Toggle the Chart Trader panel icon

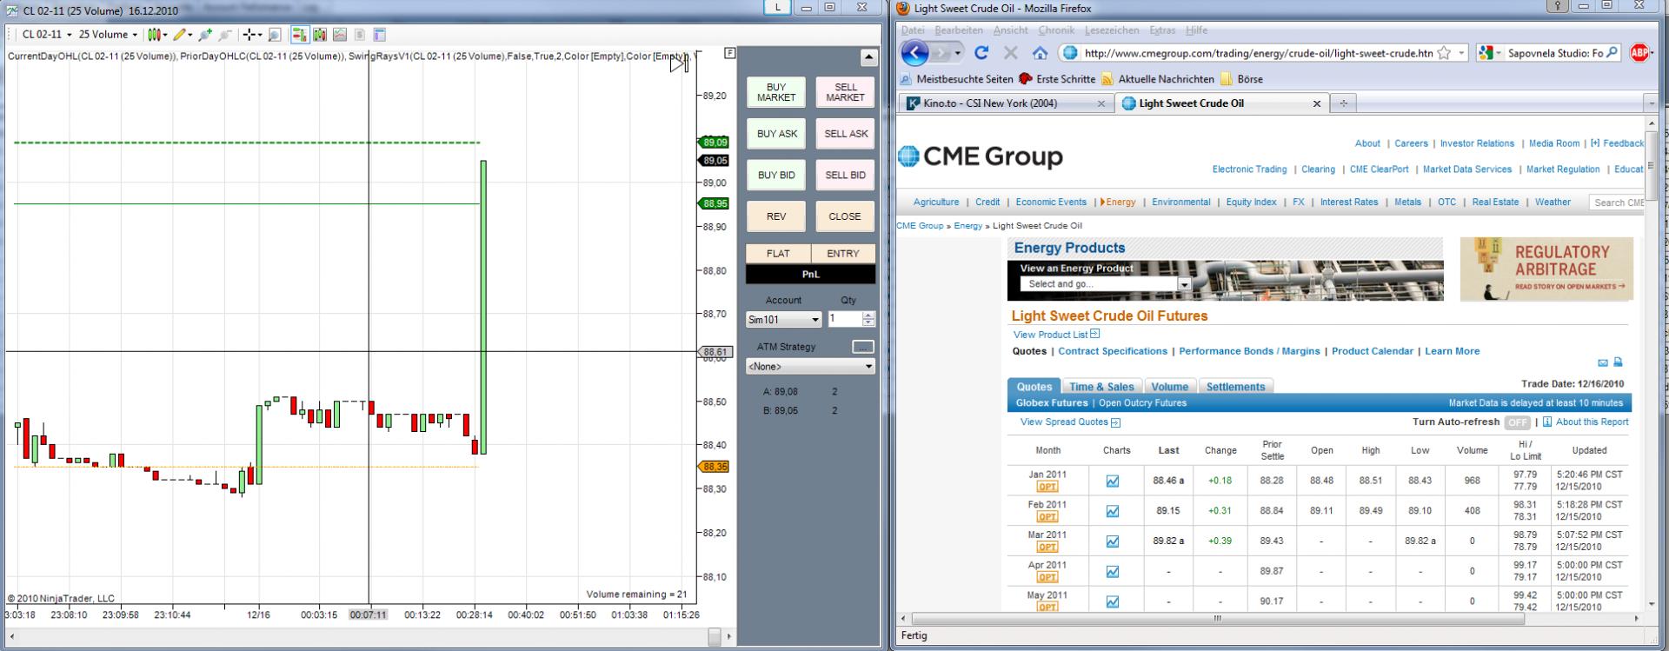[298, 35]
